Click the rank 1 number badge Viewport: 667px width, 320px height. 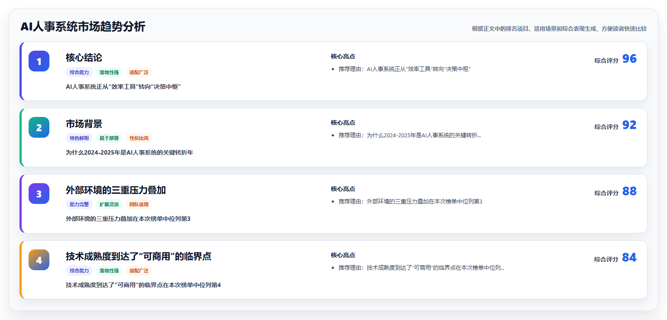coord(39,61)
